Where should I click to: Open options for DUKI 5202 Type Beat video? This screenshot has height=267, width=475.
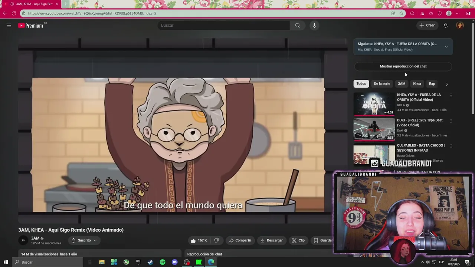tap(451, 121)
